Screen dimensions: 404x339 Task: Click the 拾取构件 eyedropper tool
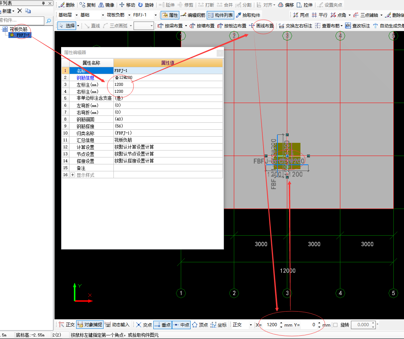click(248, 15)
